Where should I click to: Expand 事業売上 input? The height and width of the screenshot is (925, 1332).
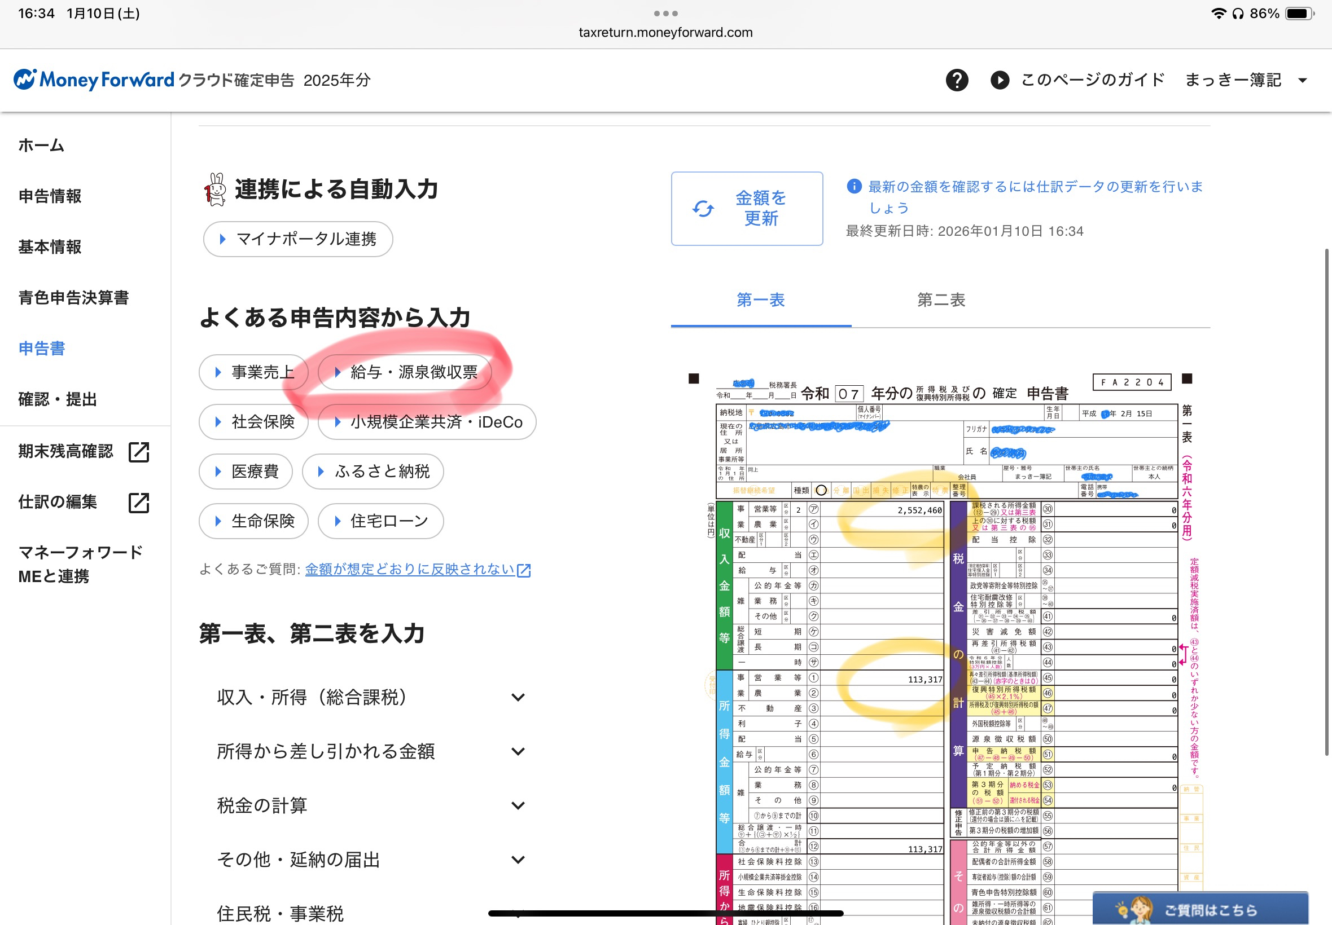click(x=253, y=372)
